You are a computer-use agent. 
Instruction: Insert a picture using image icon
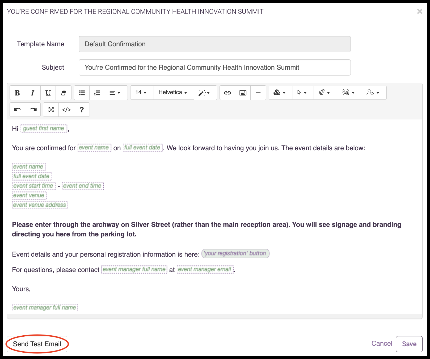(x=243, y=93)
